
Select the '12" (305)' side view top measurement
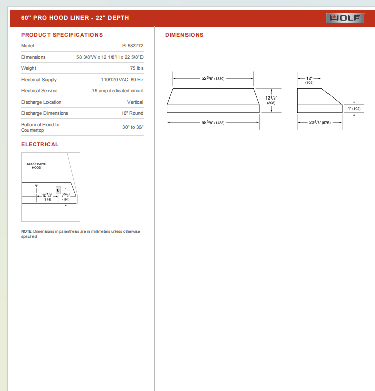(x=309, y=80)
